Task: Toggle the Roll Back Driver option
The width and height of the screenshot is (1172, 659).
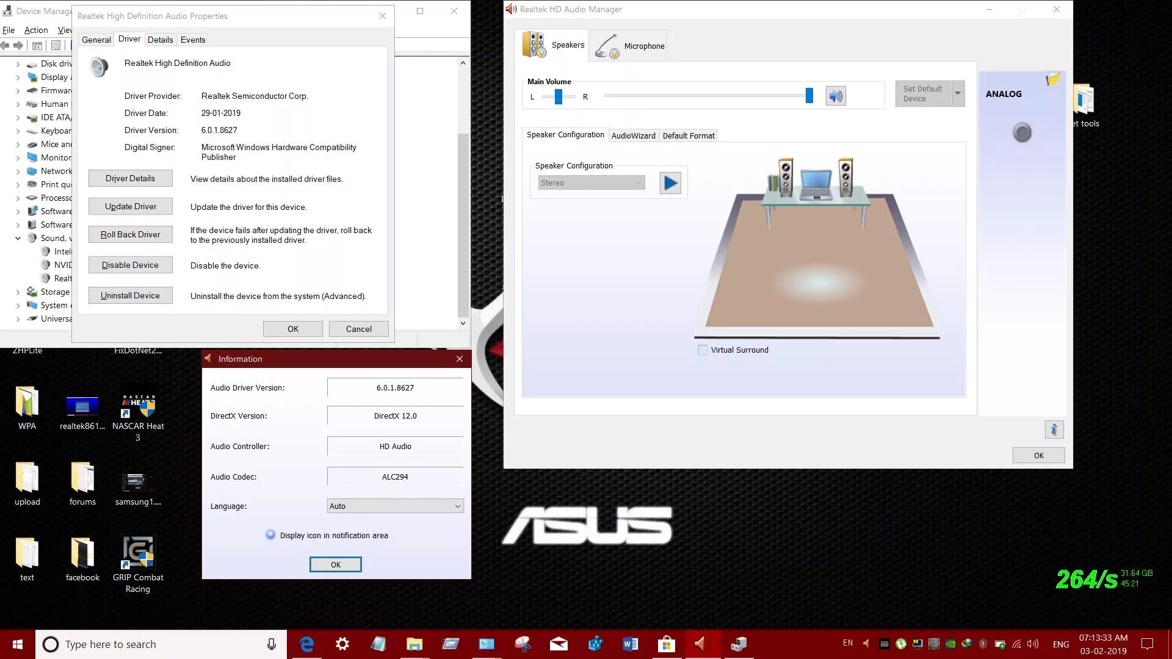Action: [x=131, y=234]
